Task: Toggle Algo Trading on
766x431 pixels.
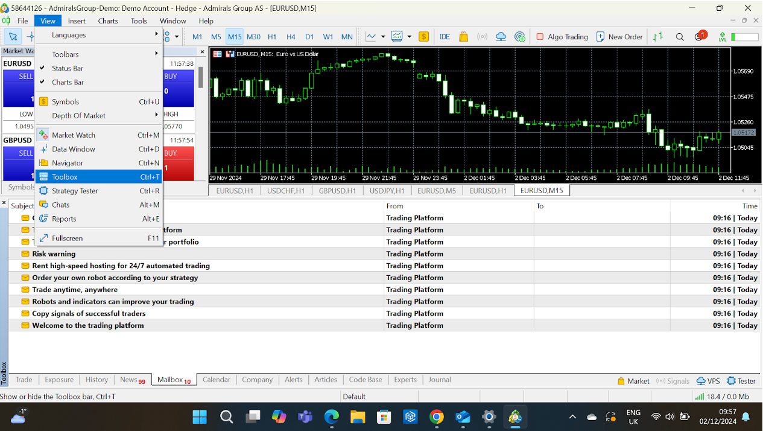Action: (562, 37)
